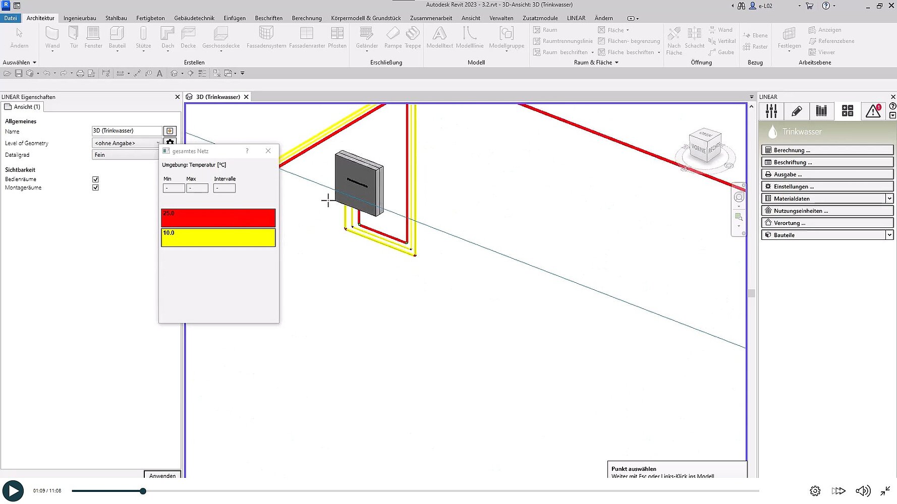Viewport: 897px width, 504px height.
Task: Click the red 25.0 temperature color swatch
Action: 218,218
